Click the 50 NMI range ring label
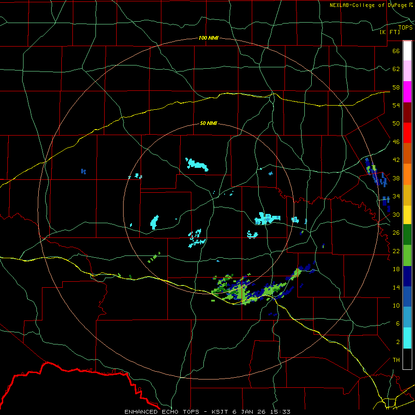 point(208,123)
